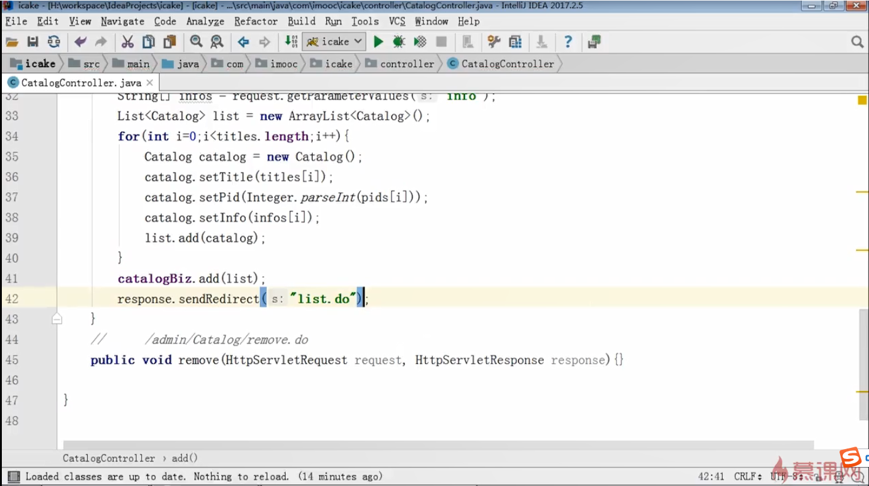Click the Synchronize refresh icon

point(54,42)
